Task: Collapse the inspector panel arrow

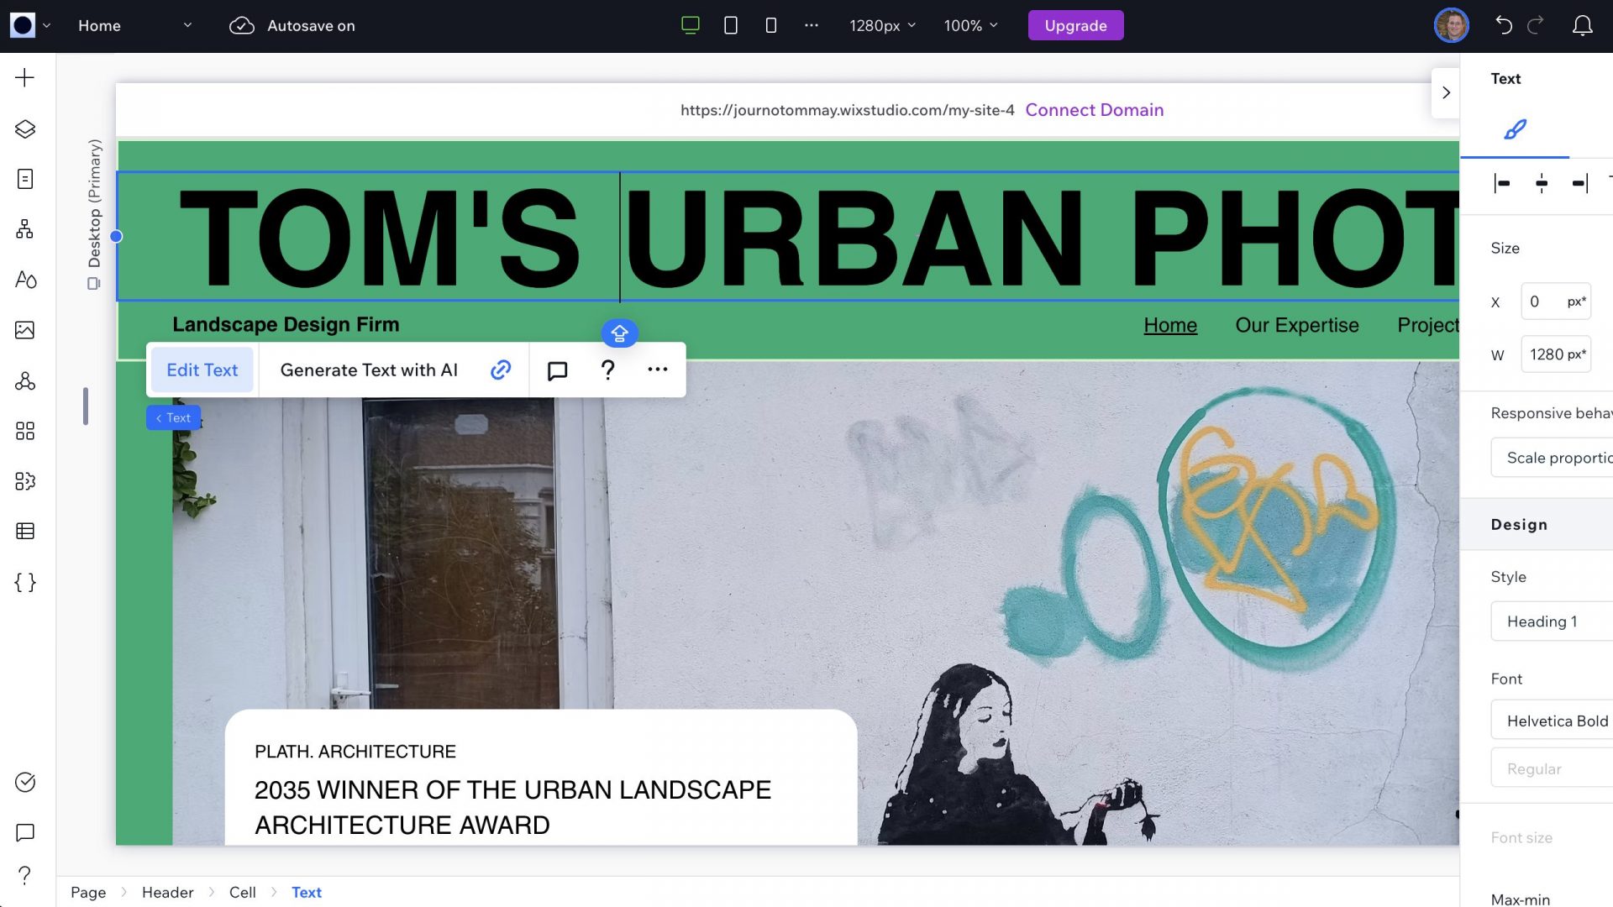Action: click(x=1446, y=93)
